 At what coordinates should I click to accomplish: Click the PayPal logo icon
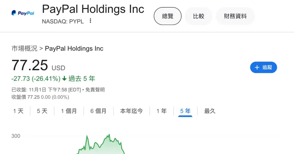click(x=23, y=13)
